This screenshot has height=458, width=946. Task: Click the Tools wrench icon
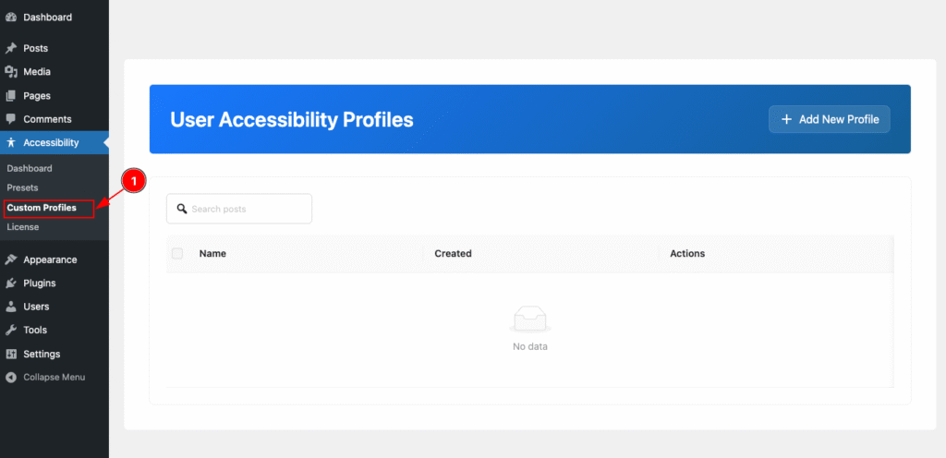coord(11,330)
